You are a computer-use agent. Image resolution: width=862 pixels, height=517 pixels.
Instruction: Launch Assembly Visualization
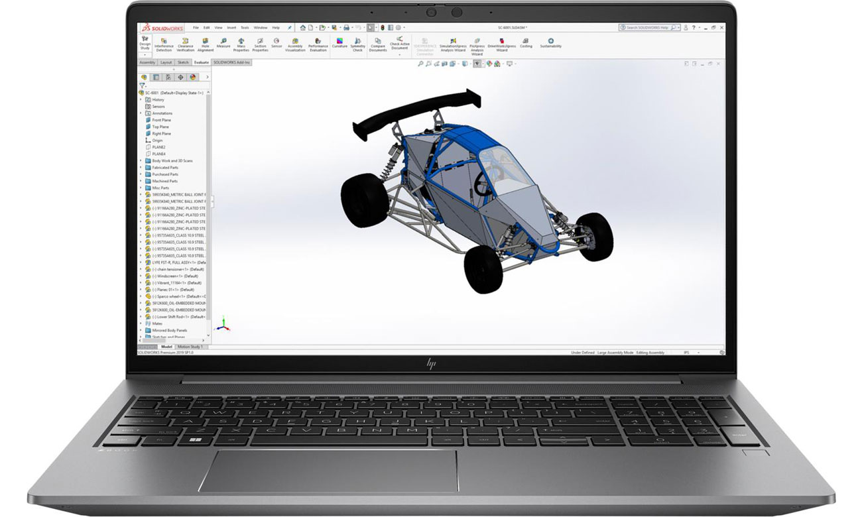(x=295, y=44)
